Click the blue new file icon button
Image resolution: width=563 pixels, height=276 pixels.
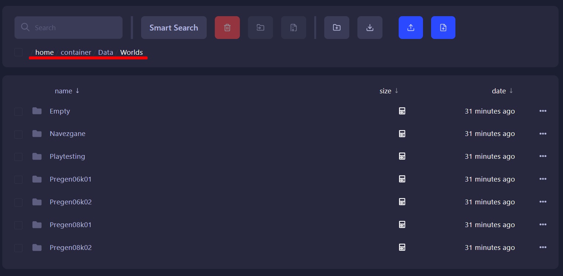tap(443, 28)
